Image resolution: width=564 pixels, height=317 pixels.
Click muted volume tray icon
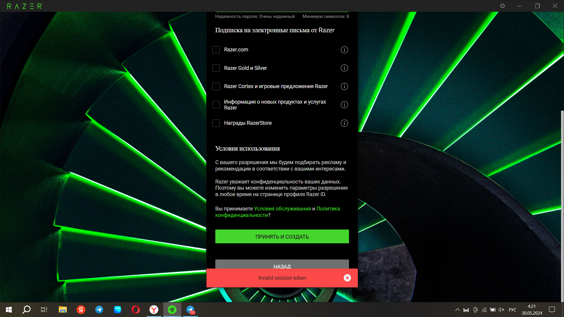[x=501, y=310]
